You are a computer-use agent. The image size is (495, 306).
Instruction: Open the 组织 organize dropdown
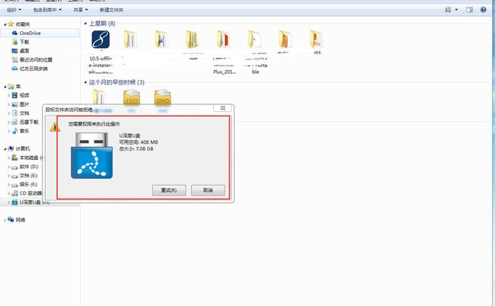click(14, 10)
